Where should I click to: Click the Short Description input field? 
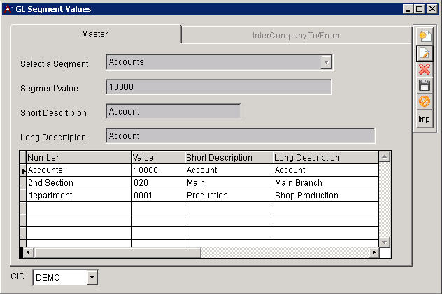[173, 112]
